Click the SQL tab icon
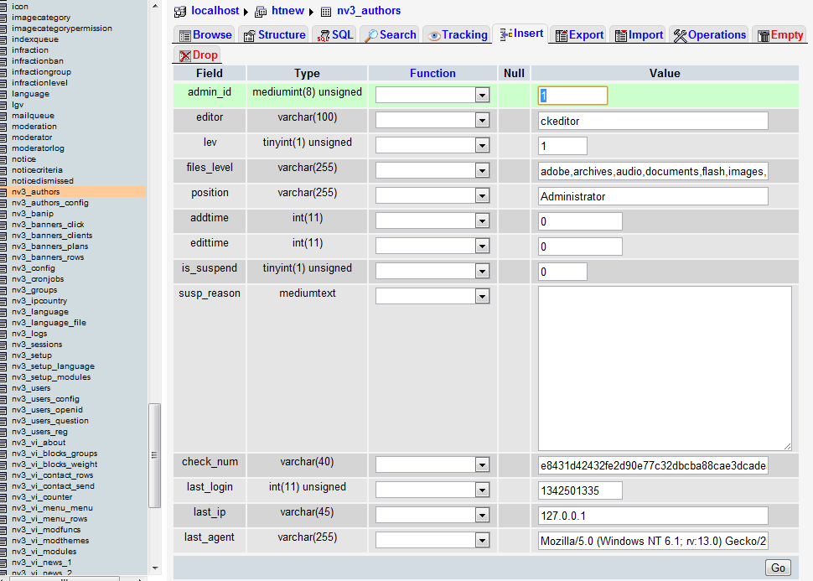This screenshot has height=581, width=813. [x=324, y=35]
